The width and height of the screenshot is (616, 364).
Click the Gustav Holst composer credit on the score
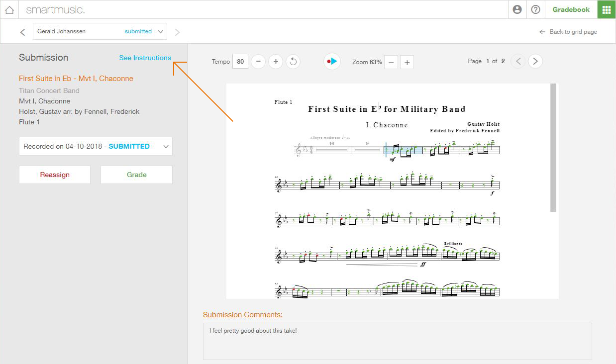coord(484,124)
